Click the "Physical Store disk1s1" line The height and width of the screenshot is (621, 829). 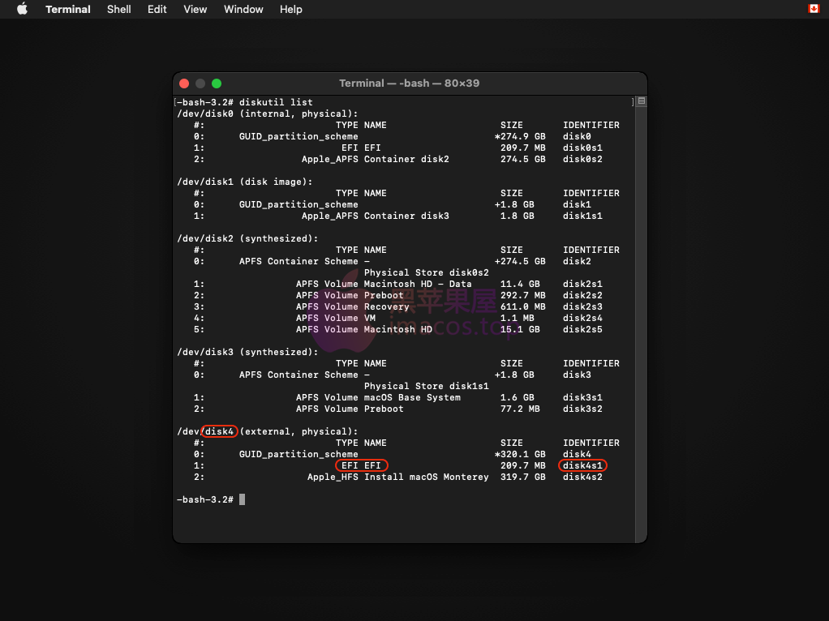click(426, 387)
